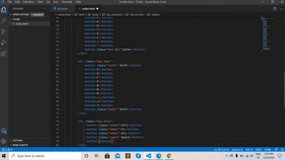This screenshot has width=285, height=160.
Task: Click the button breadcrumb item
Action: 155,15
